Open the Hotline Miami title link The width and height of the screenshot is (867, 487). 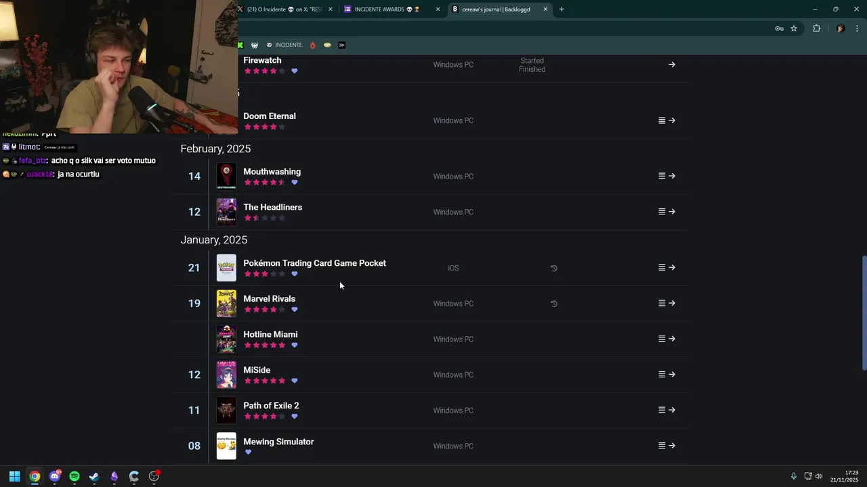(x=270, y=335)
